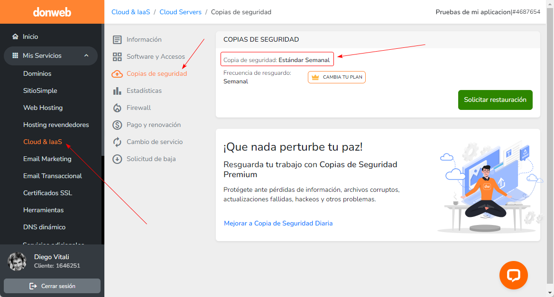Click the page scrollbar down arrow
This screenshot has height=297, width=554.
coord(550,293)
